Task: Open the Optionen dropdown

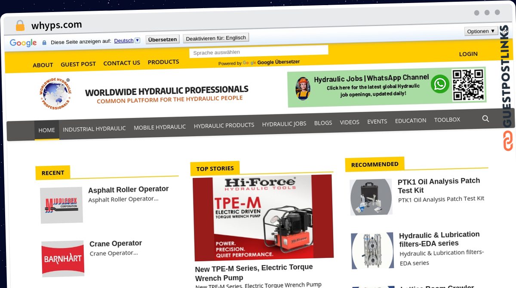Action: click(x=481, y=31)
